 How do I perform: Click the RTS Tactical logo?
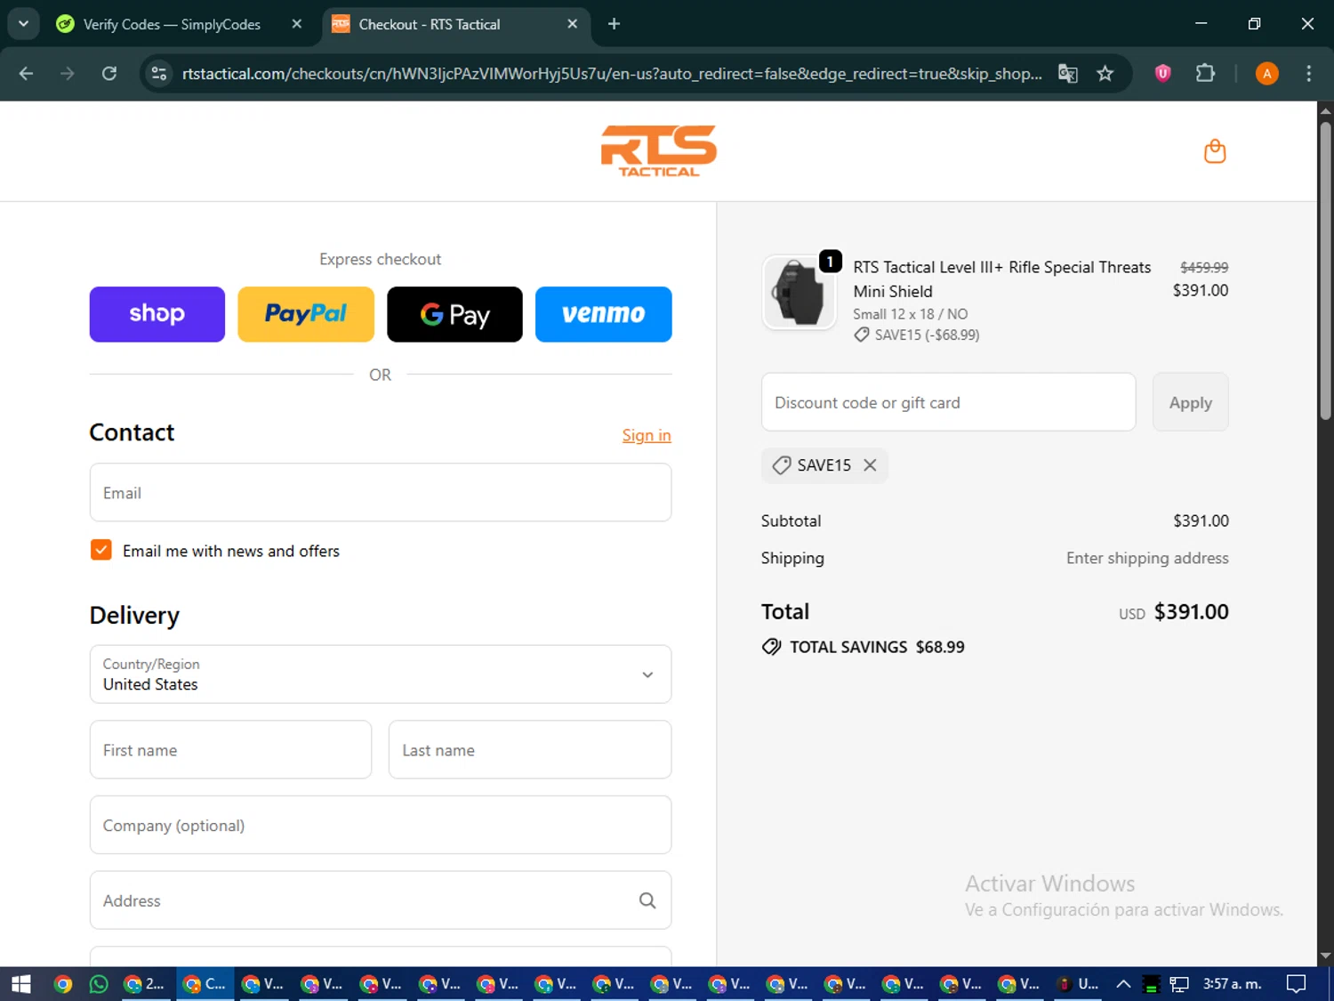pos(658,150)
